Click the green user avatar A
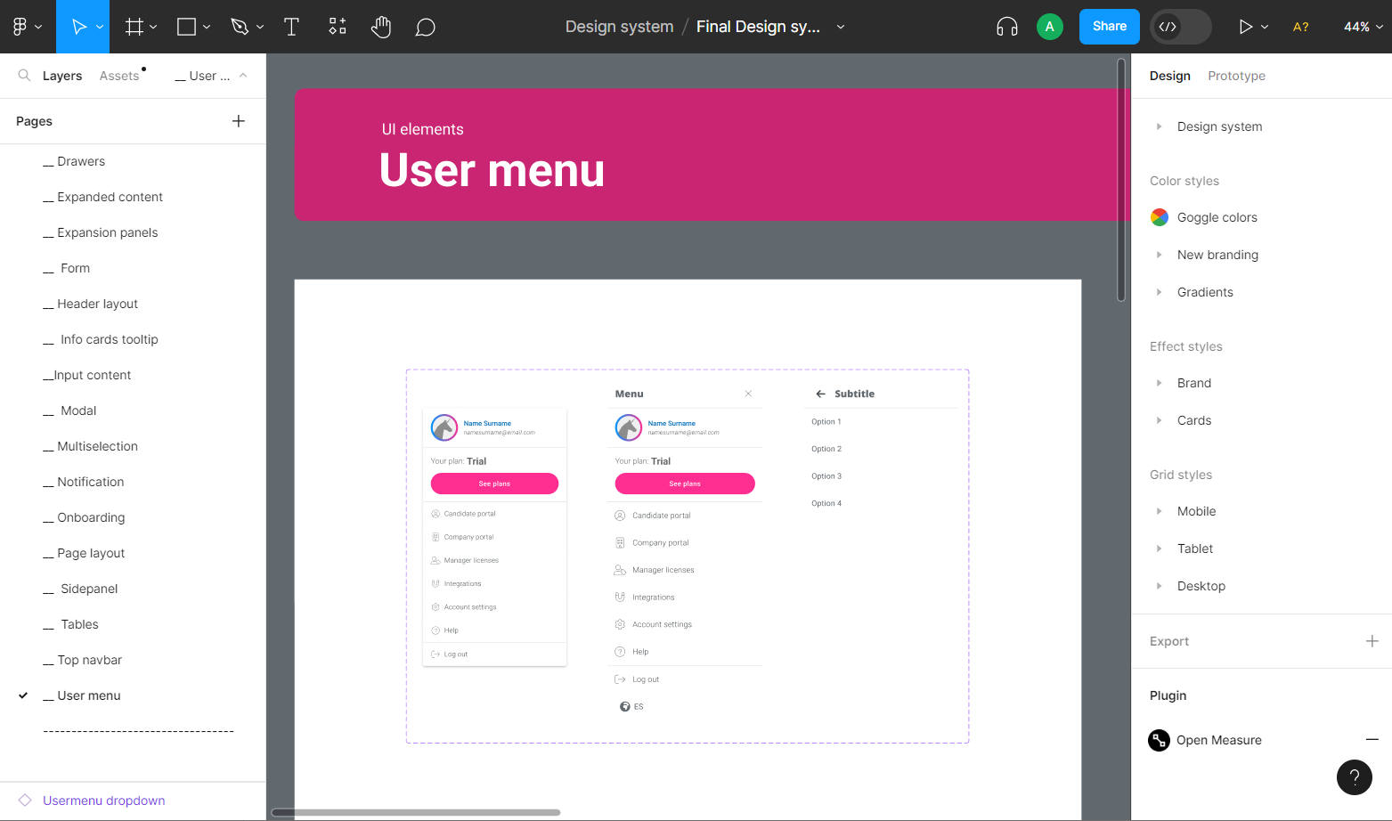 click(x=1050, y=27)
